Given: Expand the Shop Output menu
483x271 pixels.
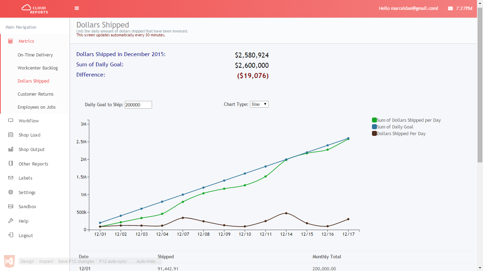Looking at the screenshot, I should click(x=31, y=149).
